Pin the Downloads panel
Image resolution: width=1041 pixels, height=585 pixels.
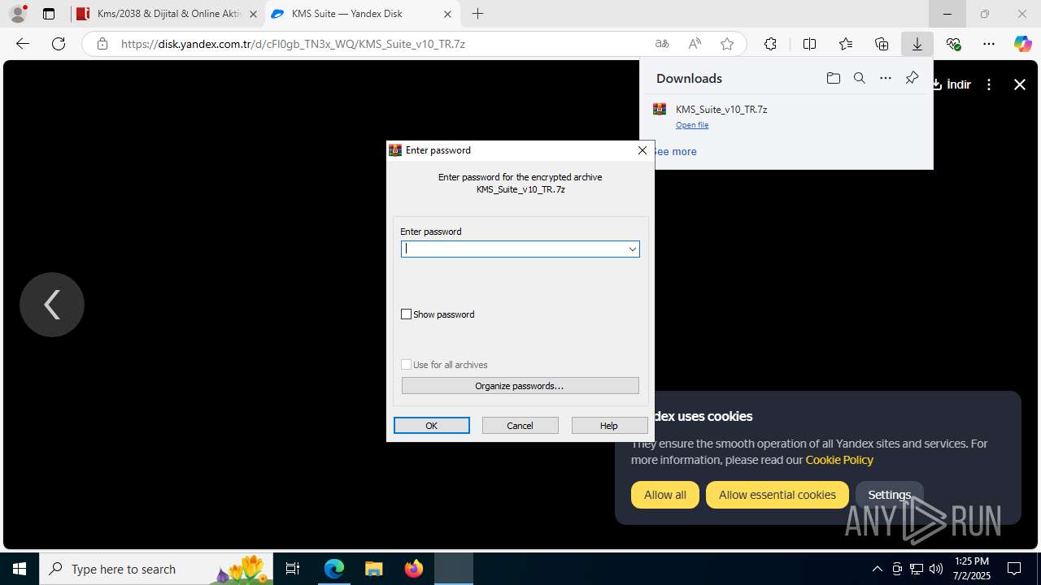click(x=912, y=78)
